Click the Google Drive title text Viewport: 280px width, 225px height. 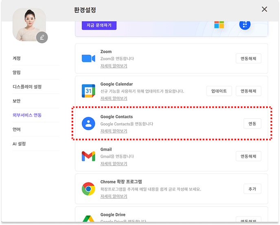[113, 215]
